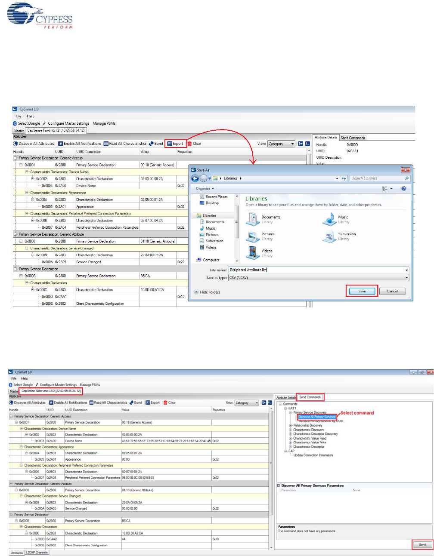Click the Clear trash icon in upper CySmart toolbar
The height and width of the screenshot is (556, 434).
tap(189, 144)
